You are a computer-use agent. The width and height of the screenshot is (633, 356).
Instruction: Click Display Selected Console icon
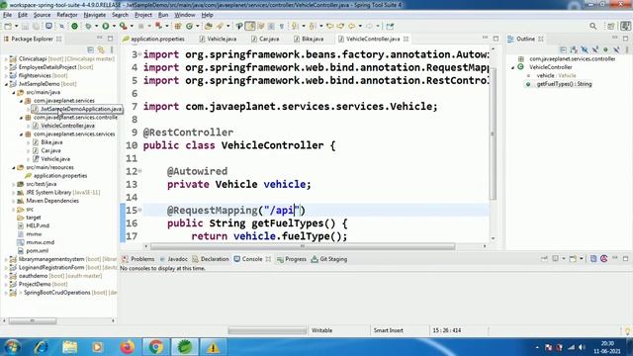click(x=556, y=259)
